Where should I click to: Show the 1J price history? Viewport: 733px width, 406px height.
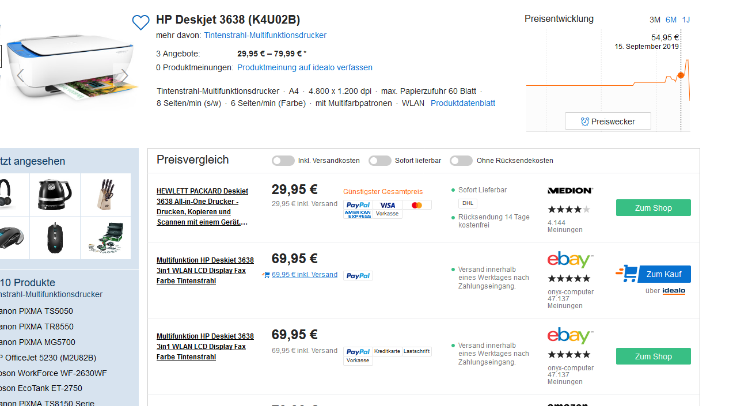[x=686, y=20]
